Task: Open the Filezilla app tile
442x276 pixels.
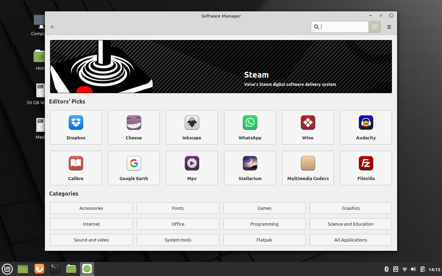Action: tap(366, 168)
